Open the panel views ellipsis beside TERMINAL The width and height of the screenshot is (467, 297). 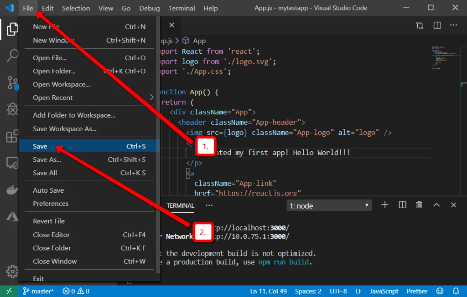click(209, 205)
